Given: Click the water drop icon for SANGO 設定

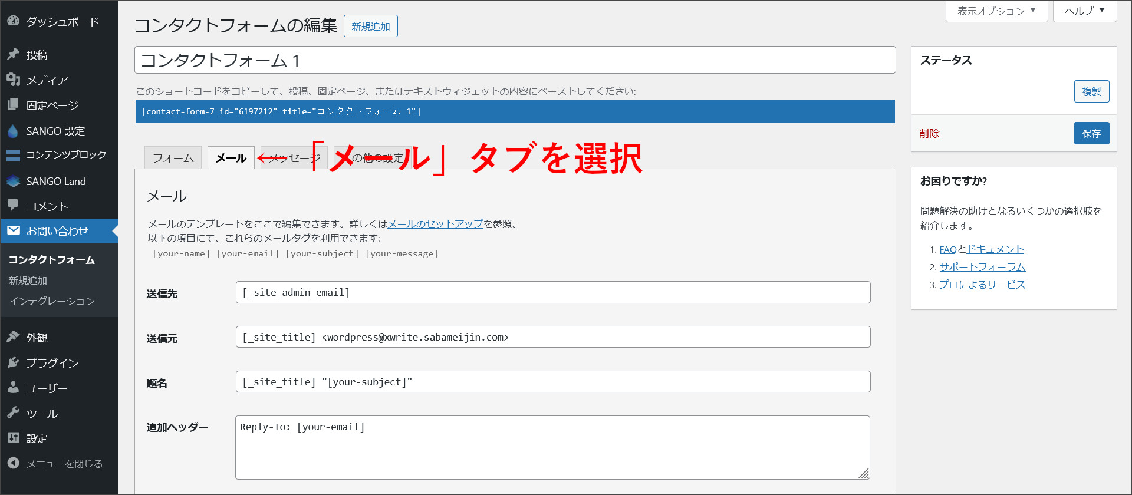Looking at the screenshot, I should (13, 131).
